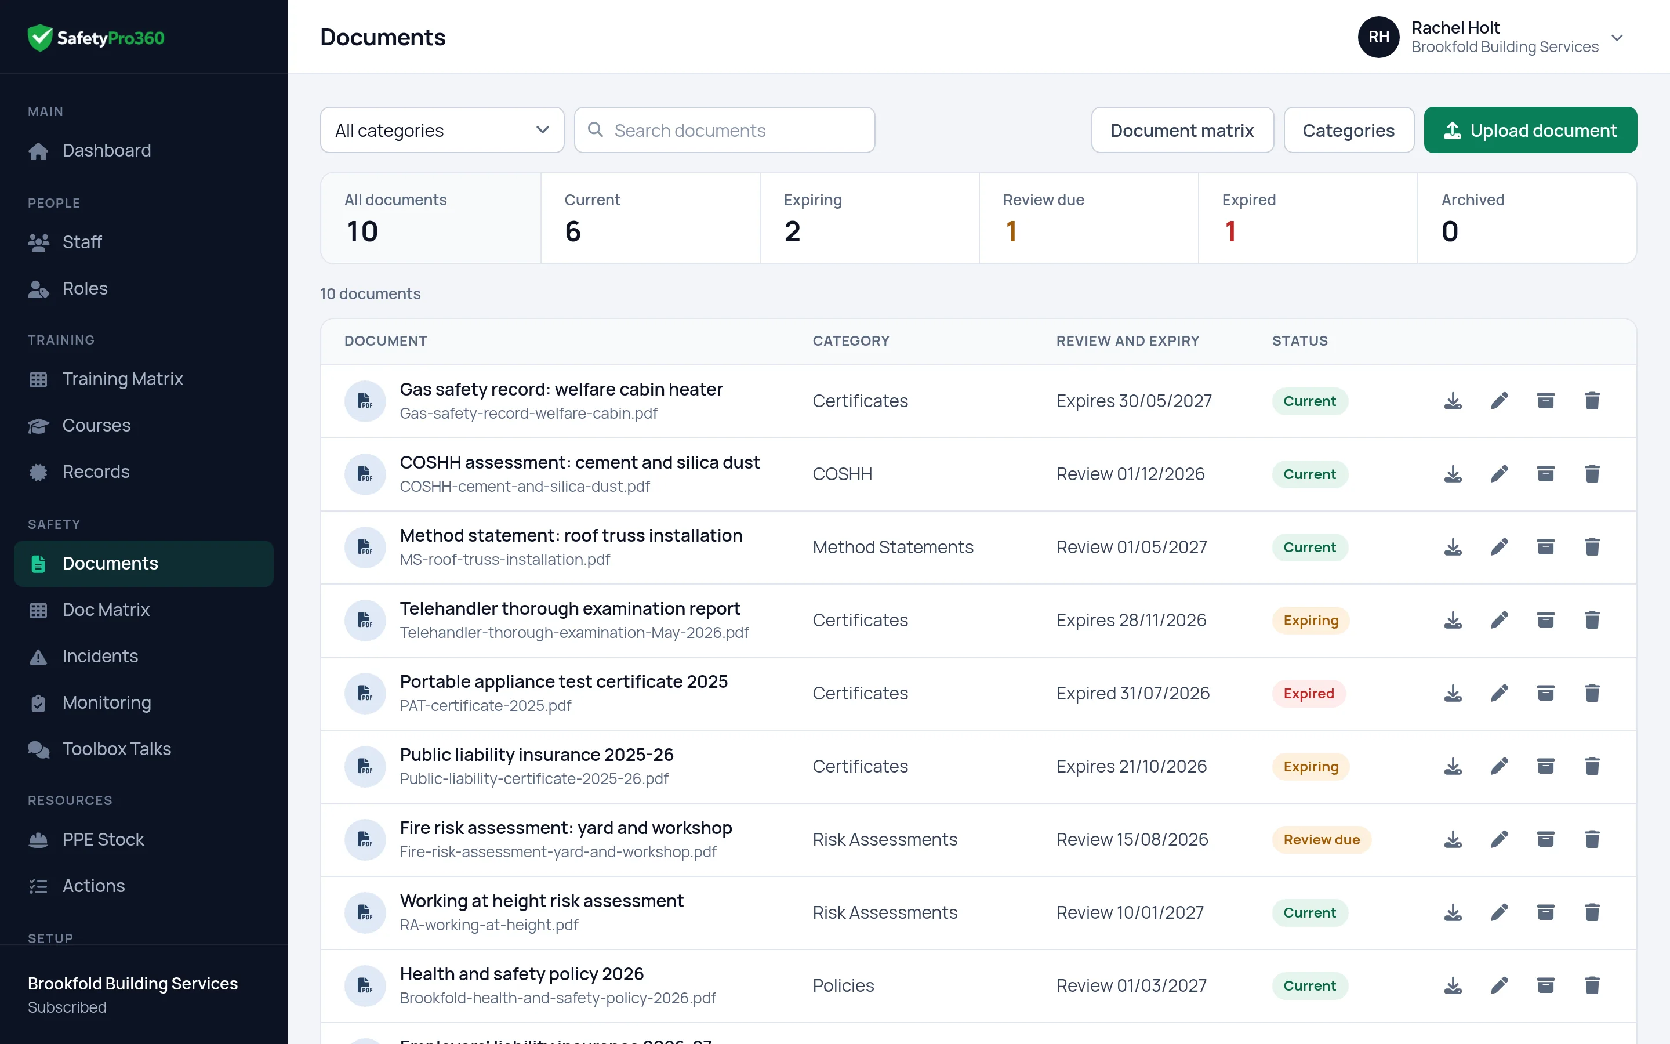
Task: Open the Monitoring page
Action: (144, 702)
